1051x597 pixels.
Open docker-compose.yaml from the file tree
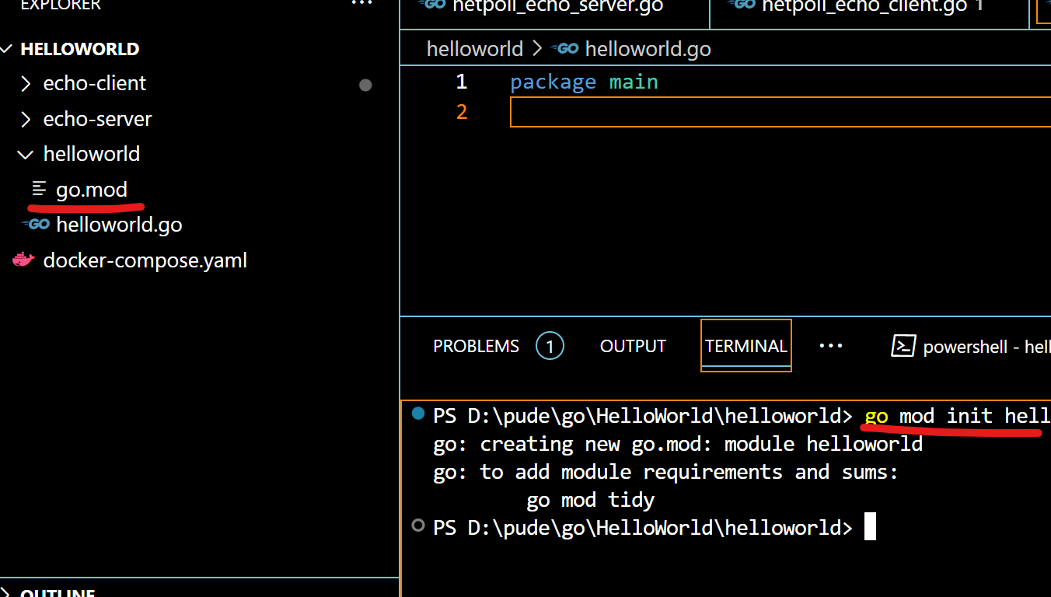(x=145, y=260)
